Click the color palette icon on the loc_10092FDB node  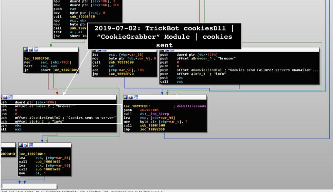(x=26, y=49)
